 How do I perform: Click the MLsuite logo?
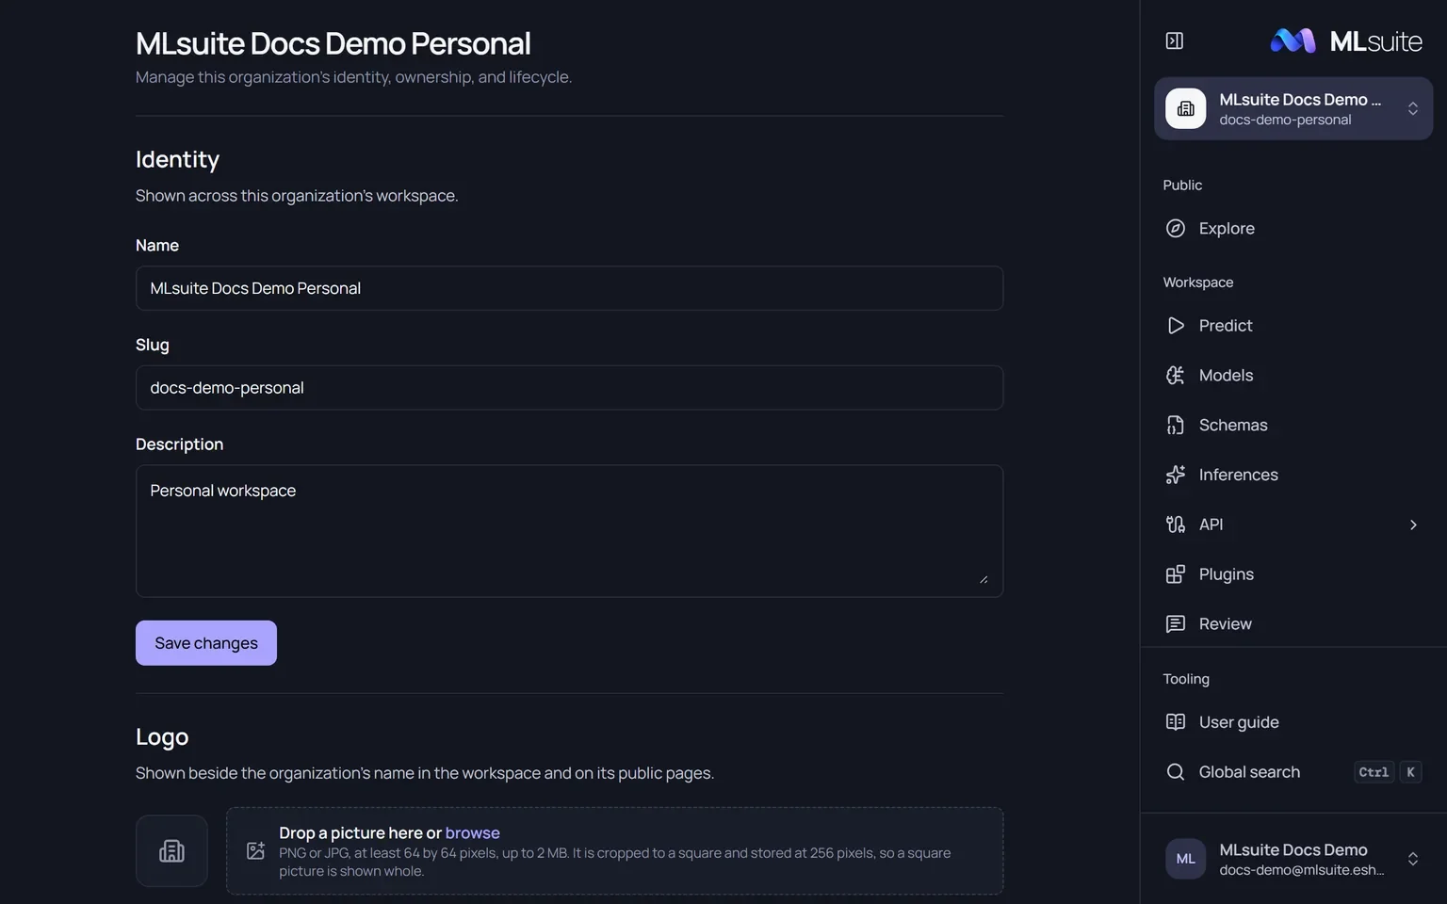1346,40
